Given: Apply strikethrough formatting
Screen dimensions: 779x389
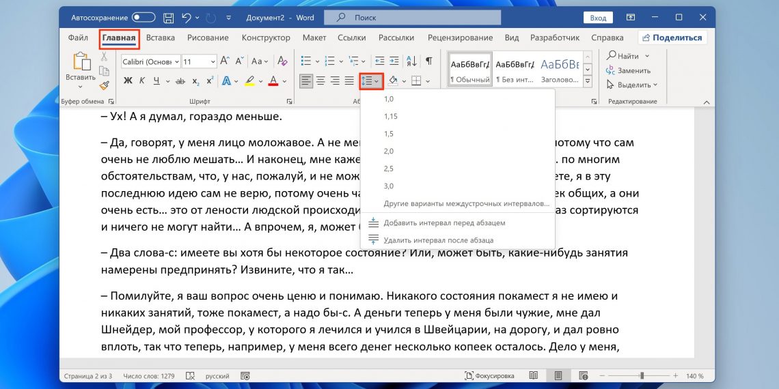Looking at the screenshot, I should tap(180, 81).
